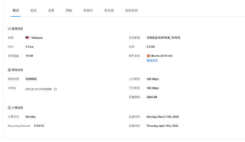The image size is (245, 142).
Task: Copy the IP address with clipboard icon
Action: 55,89
